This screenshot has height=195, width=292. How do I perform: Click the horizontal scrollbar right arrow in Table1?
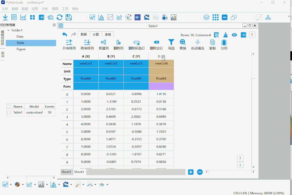click(253, 172)
